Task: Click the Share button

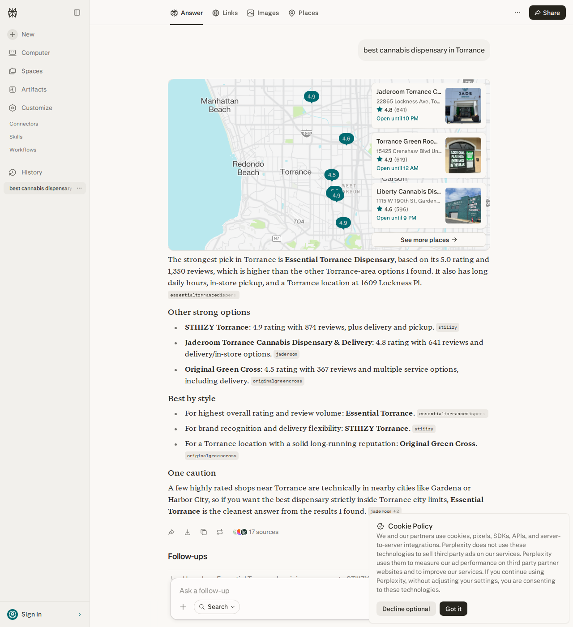Action: tap(547, 13)
